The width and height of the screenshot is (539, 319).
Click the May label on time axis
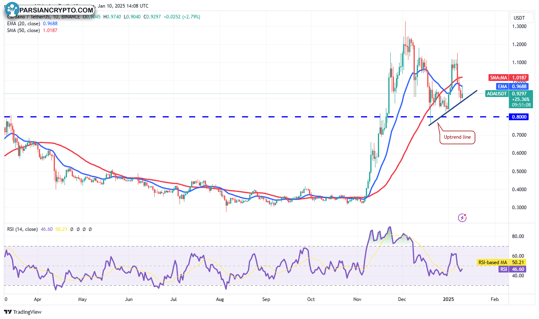(x=82, y=299)
